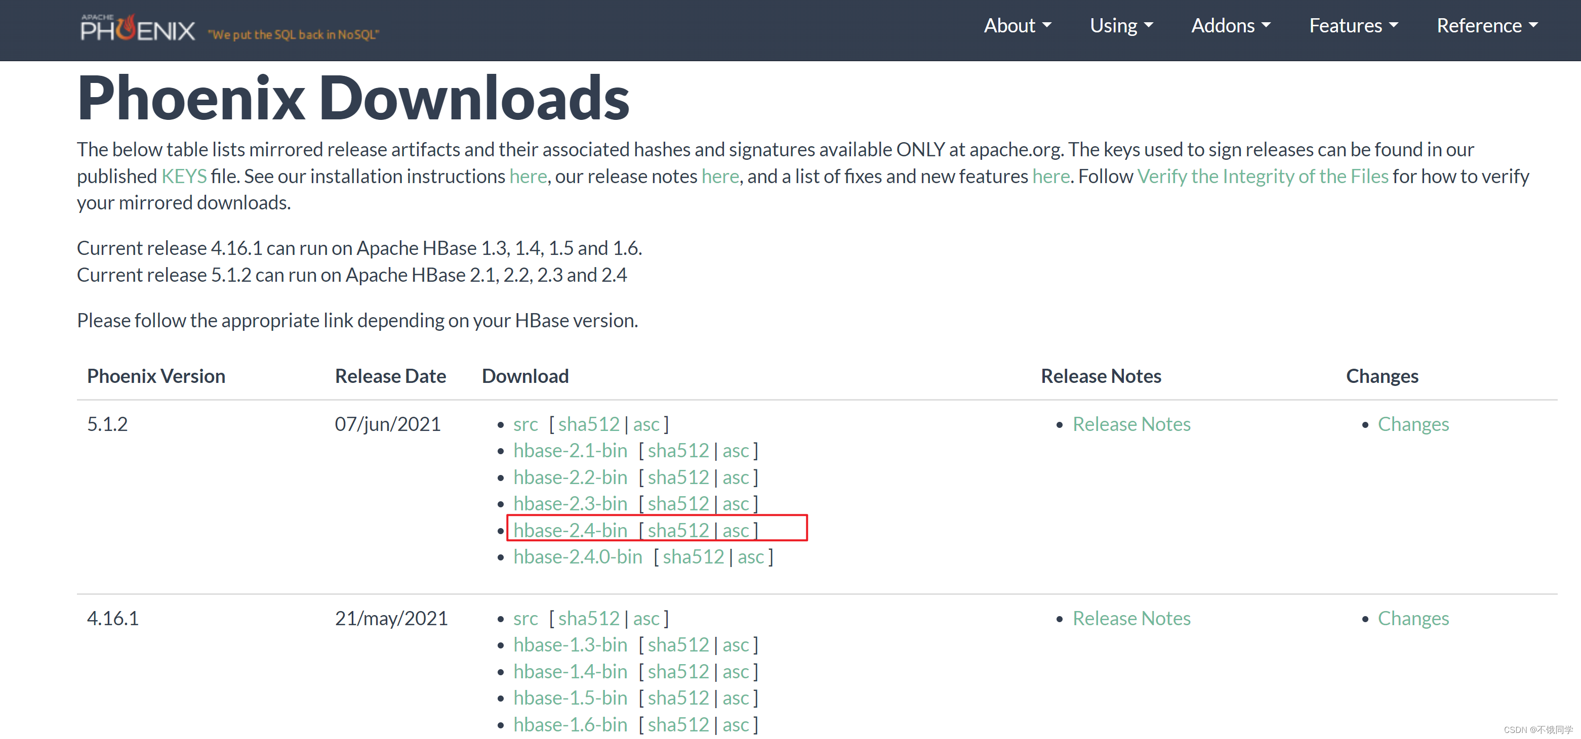Open asc for hbase-1.5-bin

click(x=735, y=699)
